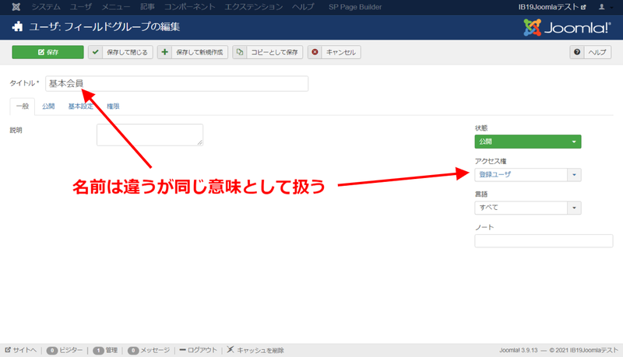Click the ビジター count badge

coord(52,351)
